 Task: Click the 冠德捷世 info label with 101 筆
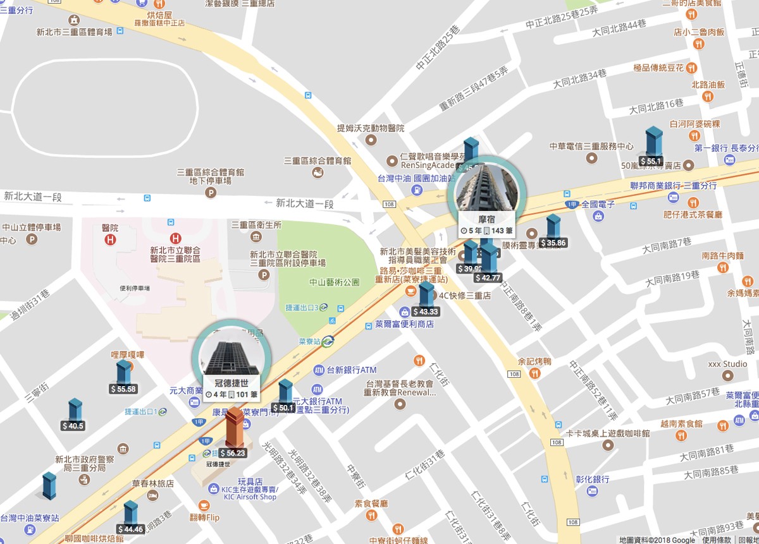pyautogui.click(x=231, y=389)
